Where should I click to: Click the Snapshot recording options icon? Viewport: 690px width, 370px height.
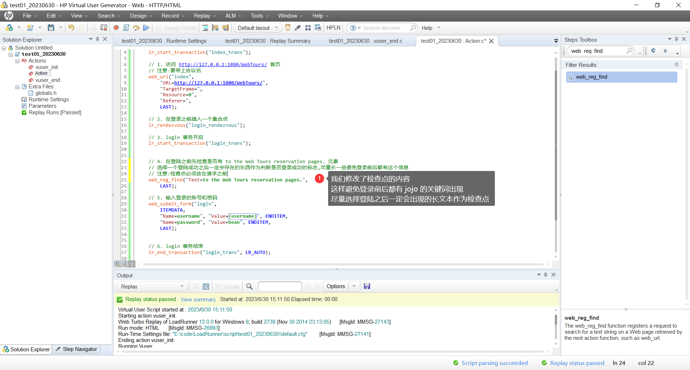pyautogui.click(x=104, y=28)
